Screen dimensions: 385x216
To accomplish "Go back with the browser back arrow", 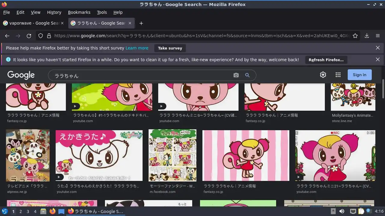I will 7,36.
